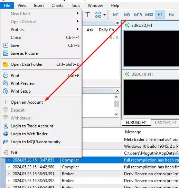
Task: Select the text tool T icon in toolbar
Action: [x=88, y=15]
